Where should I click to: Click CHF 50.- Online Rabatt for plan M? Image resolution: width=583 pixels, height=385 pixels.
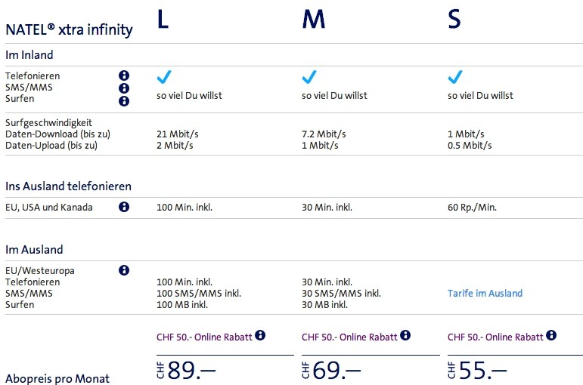pos(349,337)
